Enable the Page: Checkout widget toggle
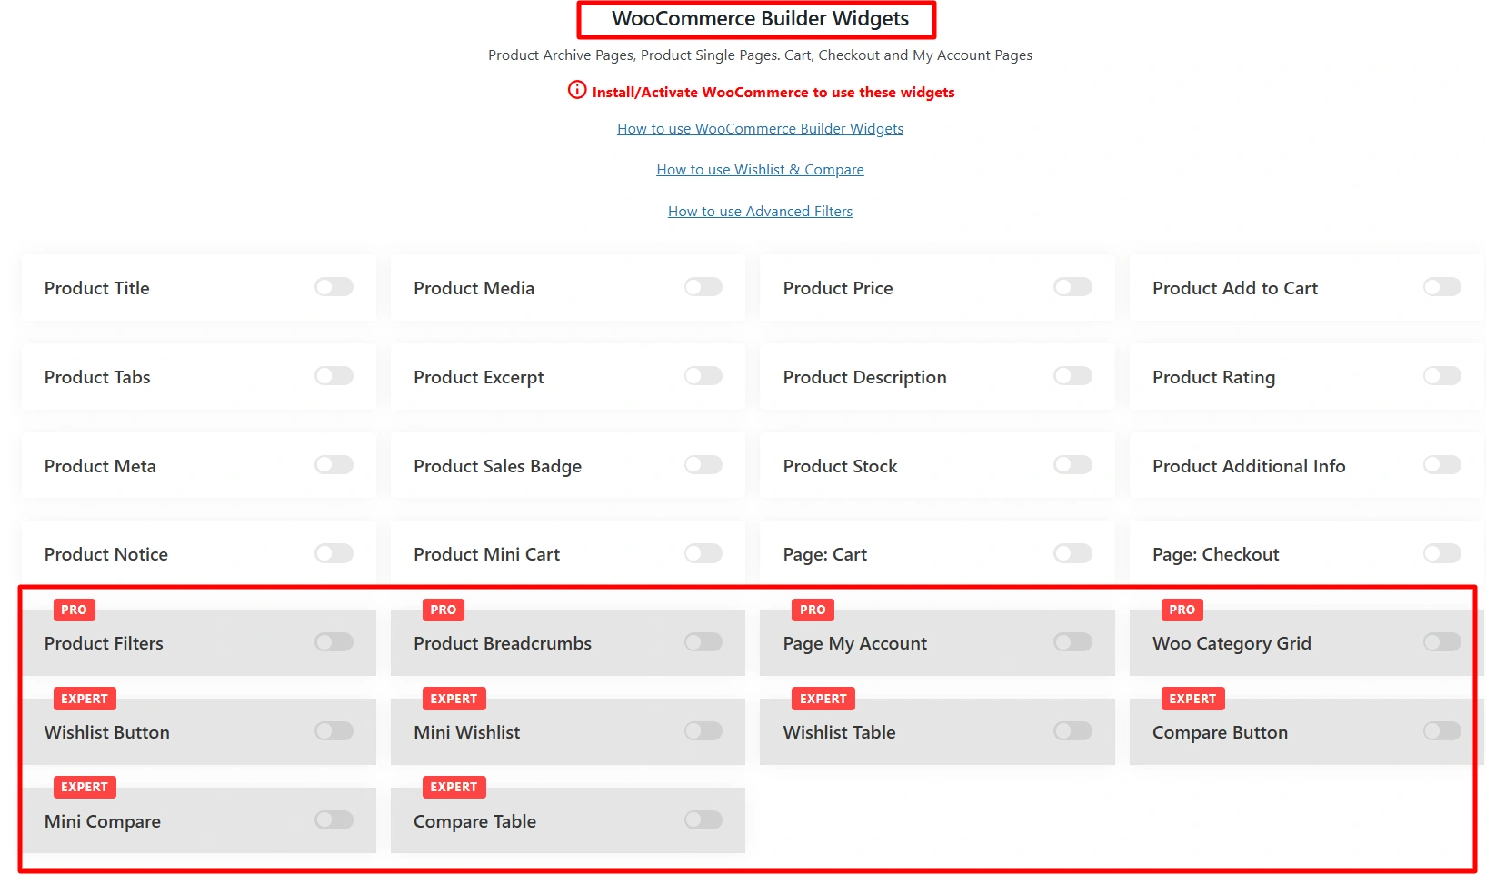Screen dimensions: 1486x893 (x=1442, y=553)
